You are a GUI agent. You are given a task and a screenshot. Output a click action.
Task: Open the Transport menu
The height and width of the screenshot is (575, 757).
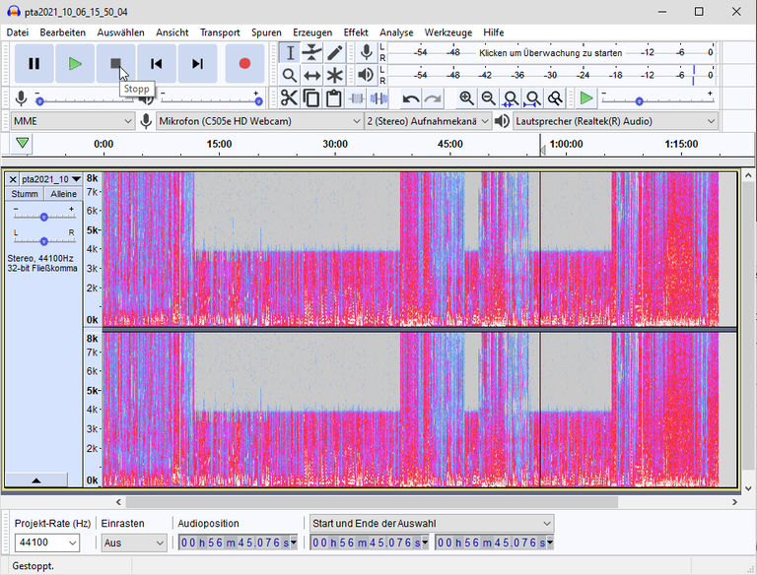(x=220, y=32)
